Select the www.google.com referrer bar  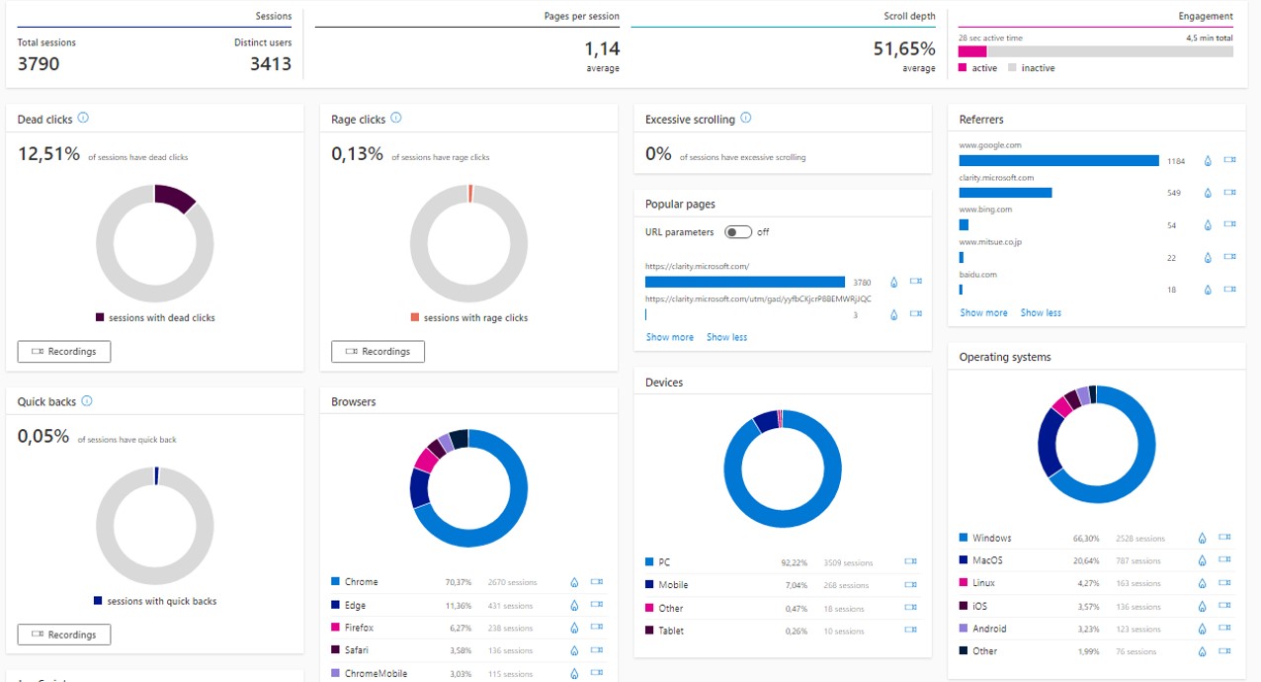(1058, 160)
